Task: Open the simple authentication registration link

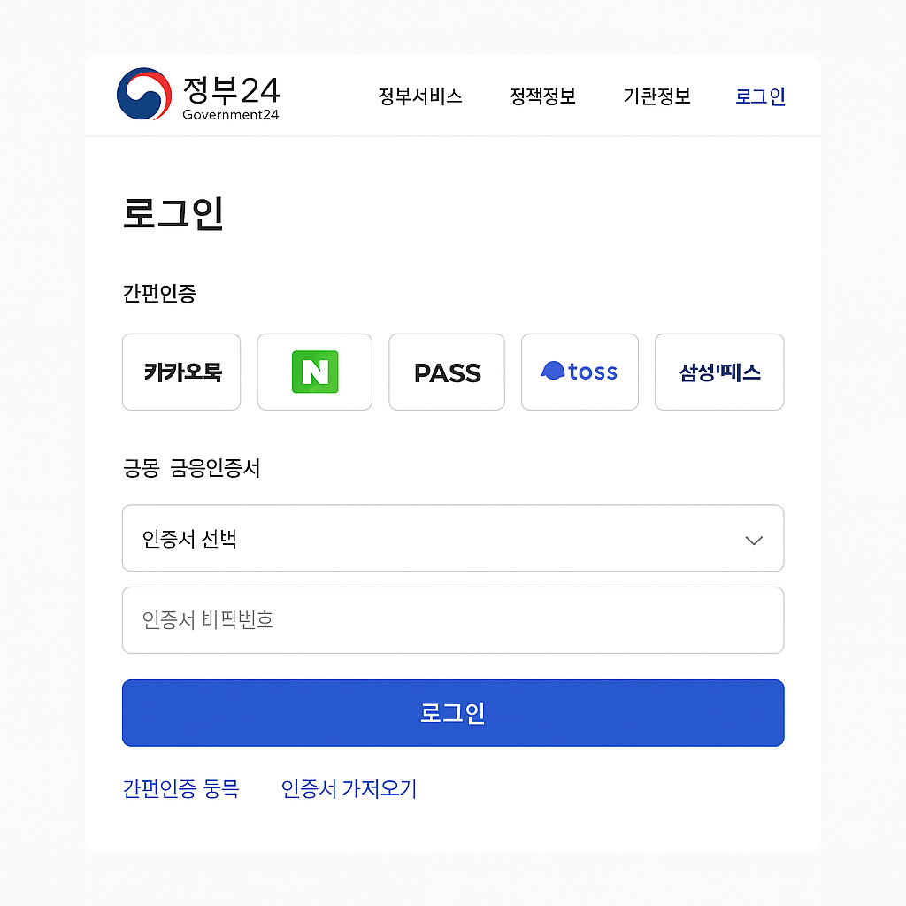Action: 180,788
